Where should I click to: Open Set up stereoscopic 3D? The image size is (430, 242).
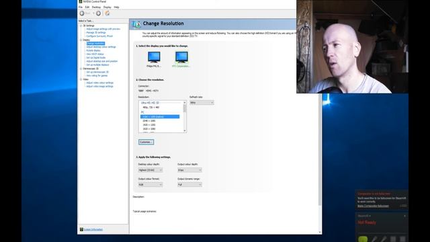pos(97,72)
